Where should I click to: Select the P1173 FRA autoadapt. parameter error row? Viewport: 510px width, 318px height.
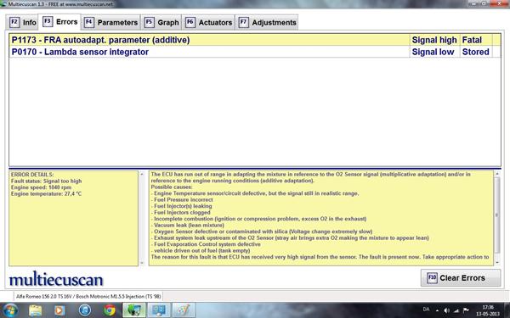pyautogui.click(x=255, y=40)
